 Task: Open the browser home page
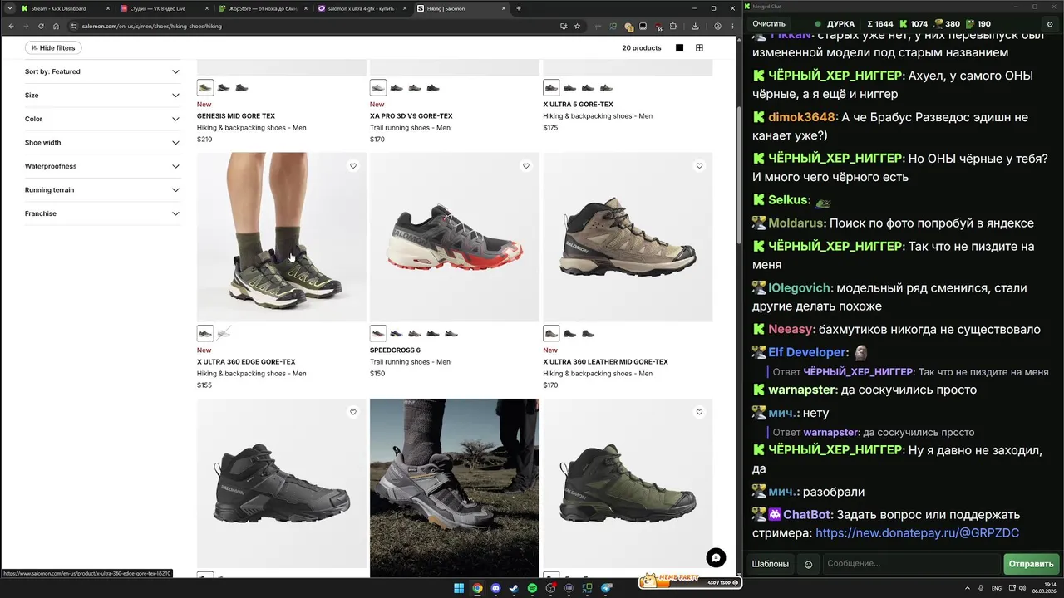(56, 26)
